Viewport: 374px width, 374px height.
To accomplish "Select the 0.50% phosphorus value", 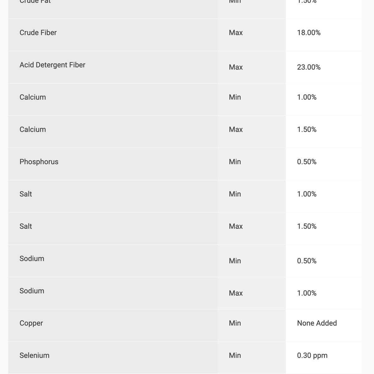I will coord(307,162).
